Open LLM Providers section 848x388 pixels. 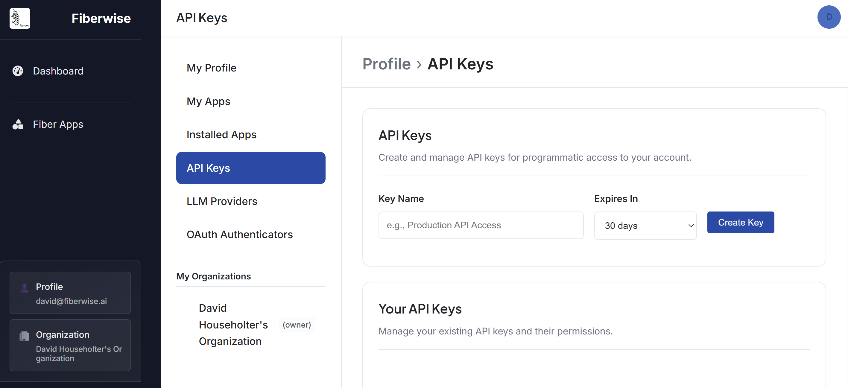(x=222, y=201)
